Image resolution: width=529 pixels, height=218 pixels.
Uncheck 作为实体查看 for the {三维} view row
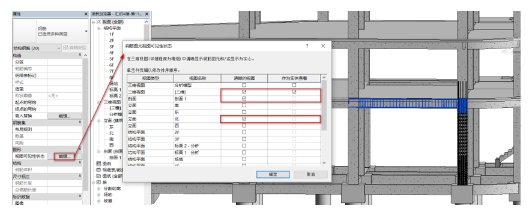[x=294, y=92]
